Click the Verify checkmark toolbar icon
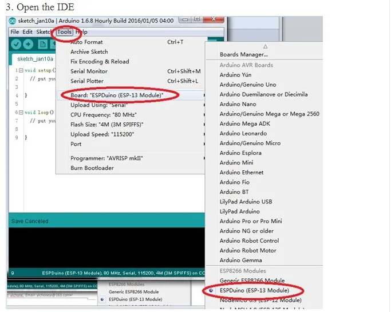Screen dimensions: 391x312 click(x=16, y=45)
